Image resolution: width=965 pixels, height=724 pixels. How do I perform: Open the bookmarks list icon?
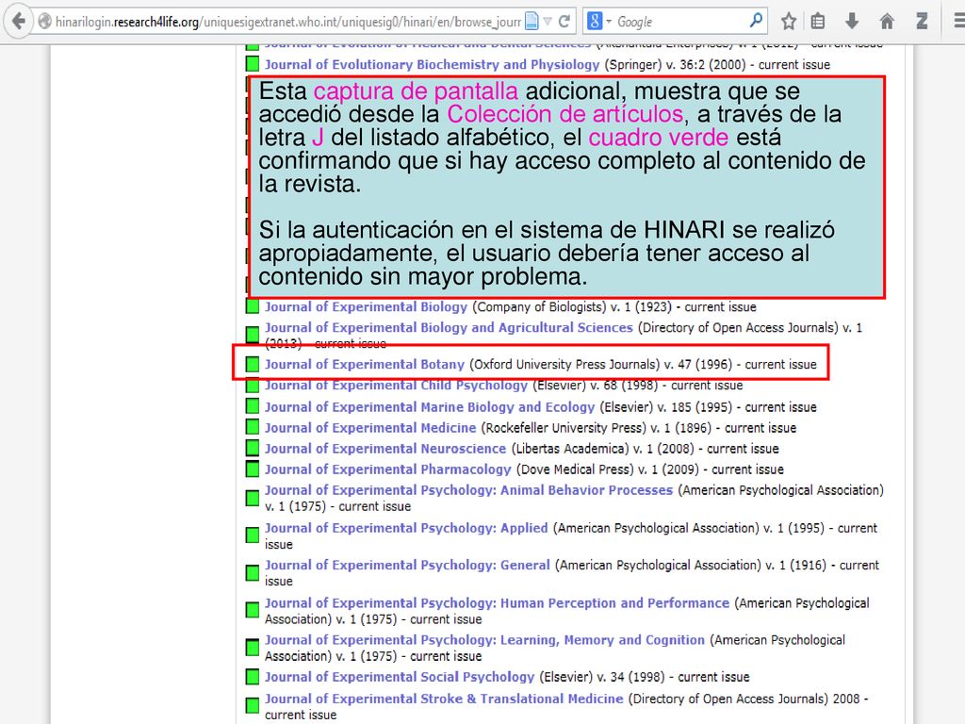[x=817, y=22]
